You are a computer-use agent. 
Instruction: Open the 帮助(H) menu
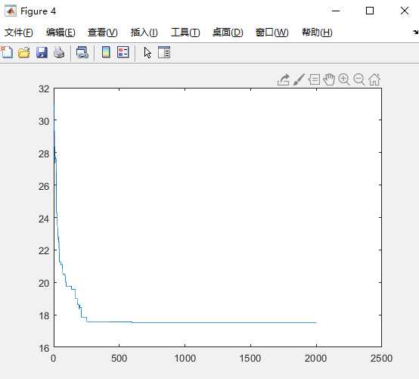[317, 33]
